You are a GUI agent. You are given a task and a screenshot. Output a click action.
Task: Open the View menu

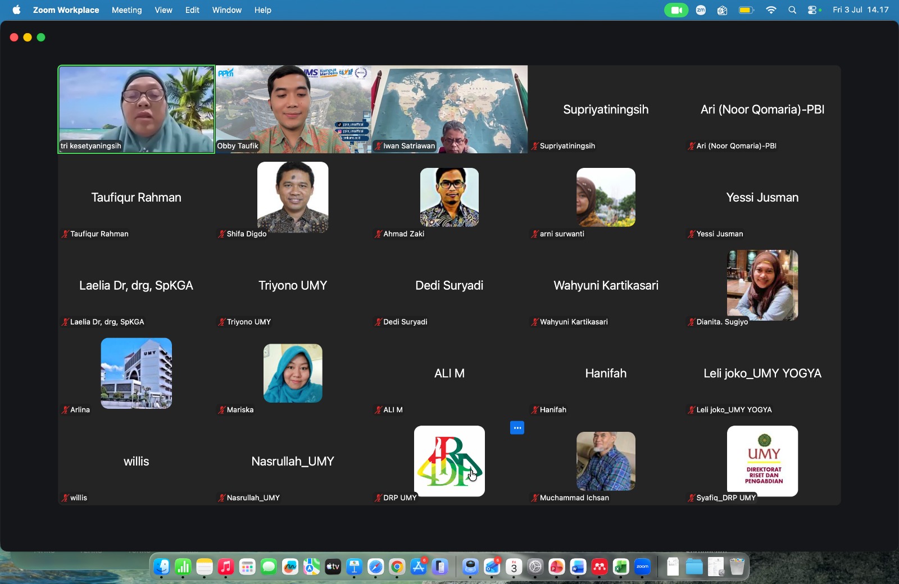pos(164,10)
